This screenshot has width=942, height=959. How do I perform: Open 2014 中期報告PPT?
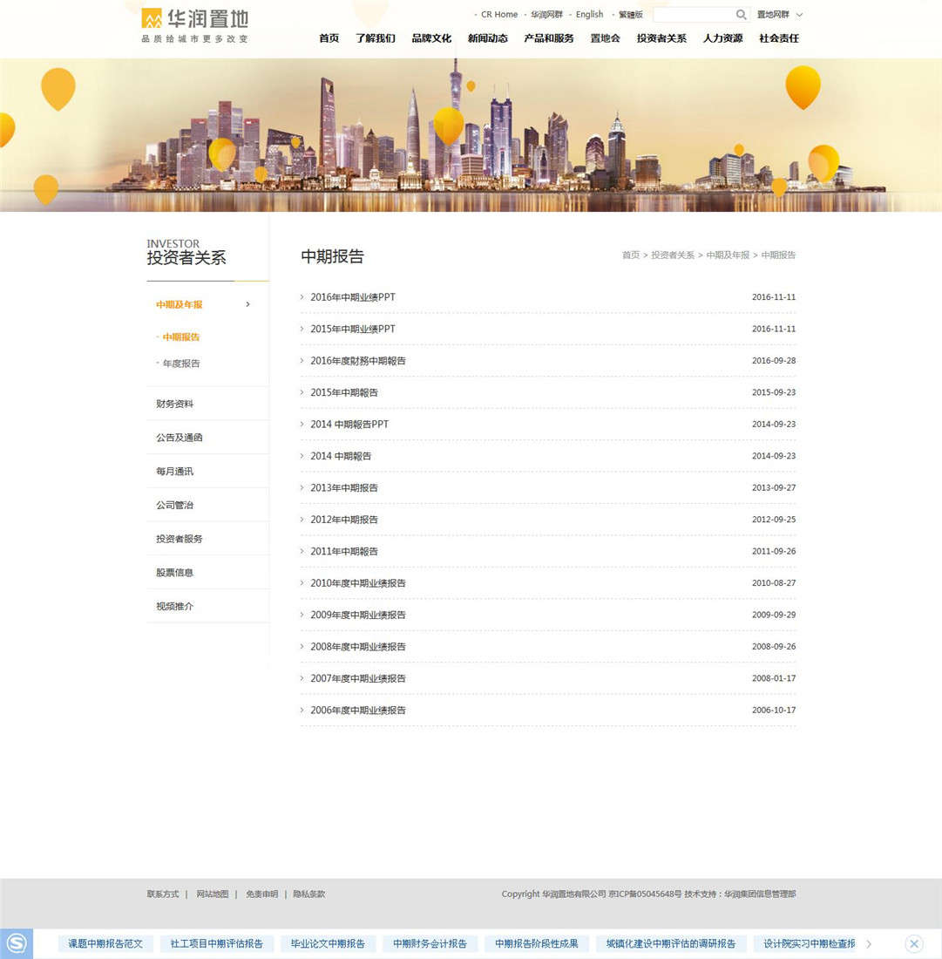tap(349, 424)
